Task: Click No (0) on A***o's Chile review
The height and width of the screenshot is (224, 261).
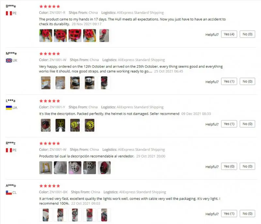Action: (247, 214)
